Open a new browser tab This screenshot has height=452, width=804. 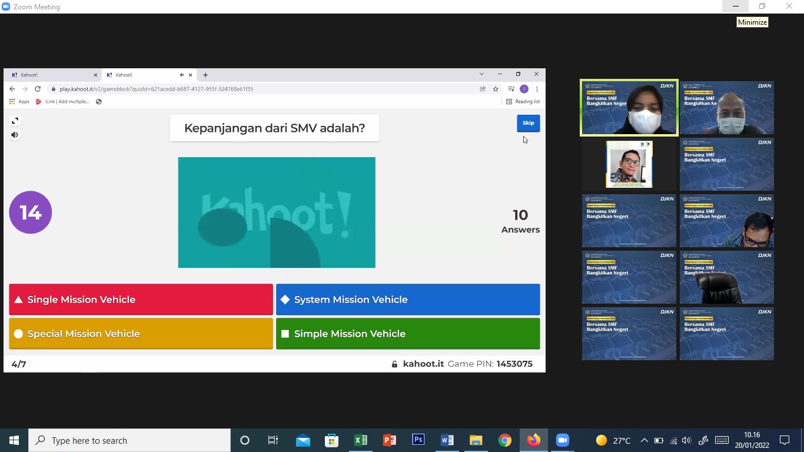coord(205,75)
